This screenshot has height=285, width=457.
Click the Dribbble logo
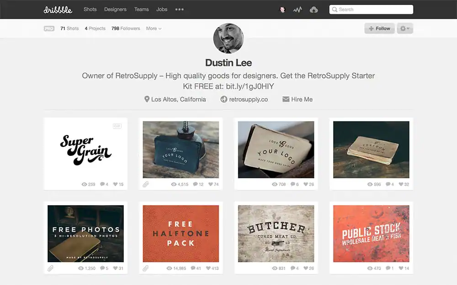pyautogui.click(x=58, y=10)
